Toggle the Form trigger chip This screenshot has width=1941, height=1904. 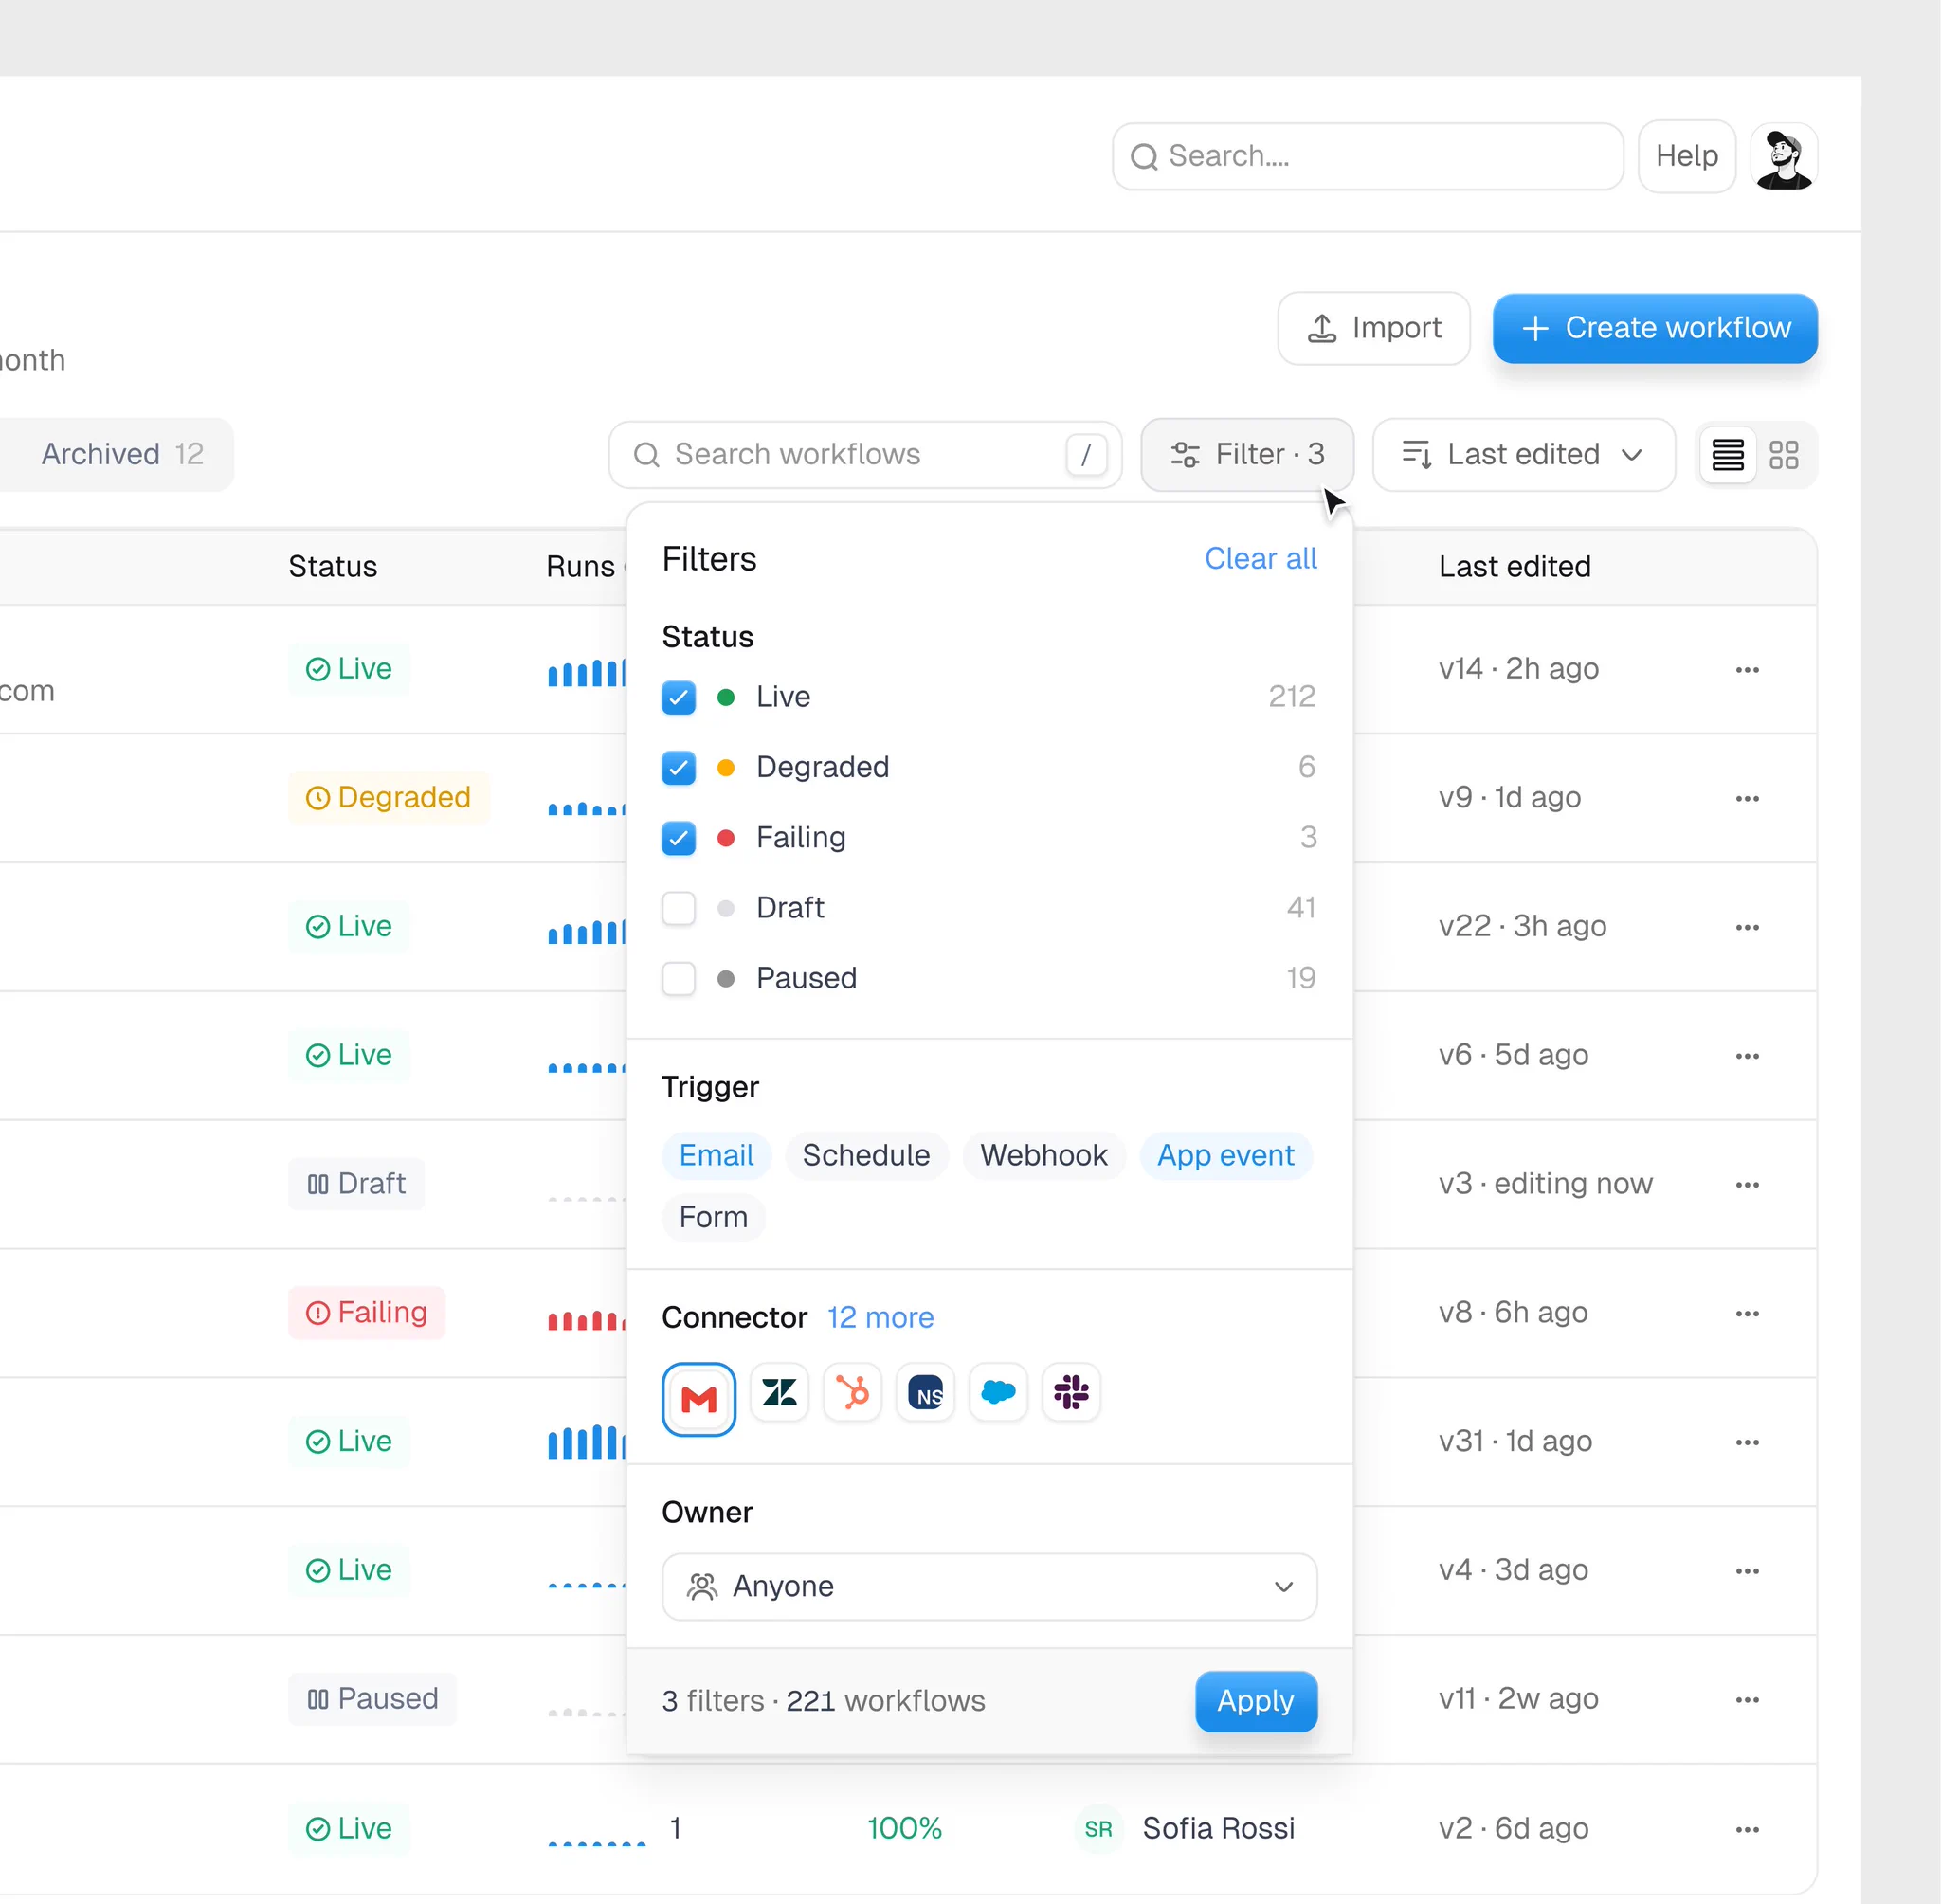click(x=713, y=1217)
